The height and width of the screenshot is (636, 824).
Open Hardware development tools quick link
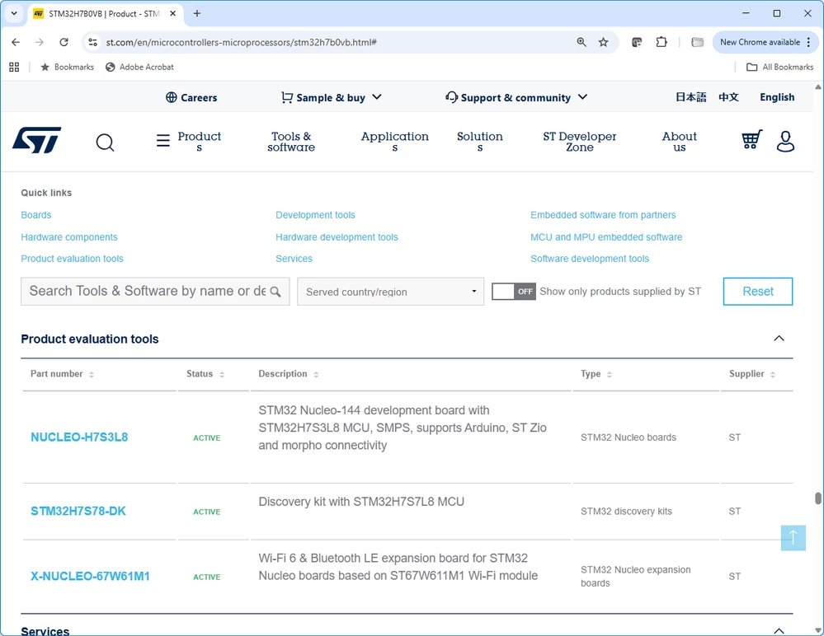pos(337,237)
